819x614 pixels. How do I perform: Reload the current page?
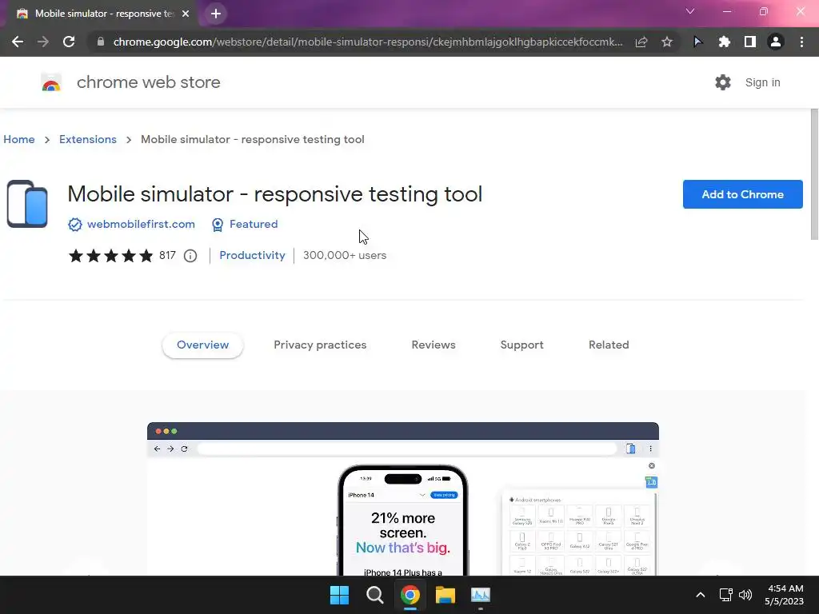pos(69,42)
